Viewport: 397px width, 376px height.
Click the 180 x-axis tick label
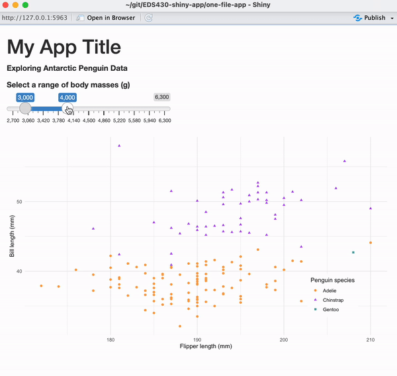coord(110,340)
